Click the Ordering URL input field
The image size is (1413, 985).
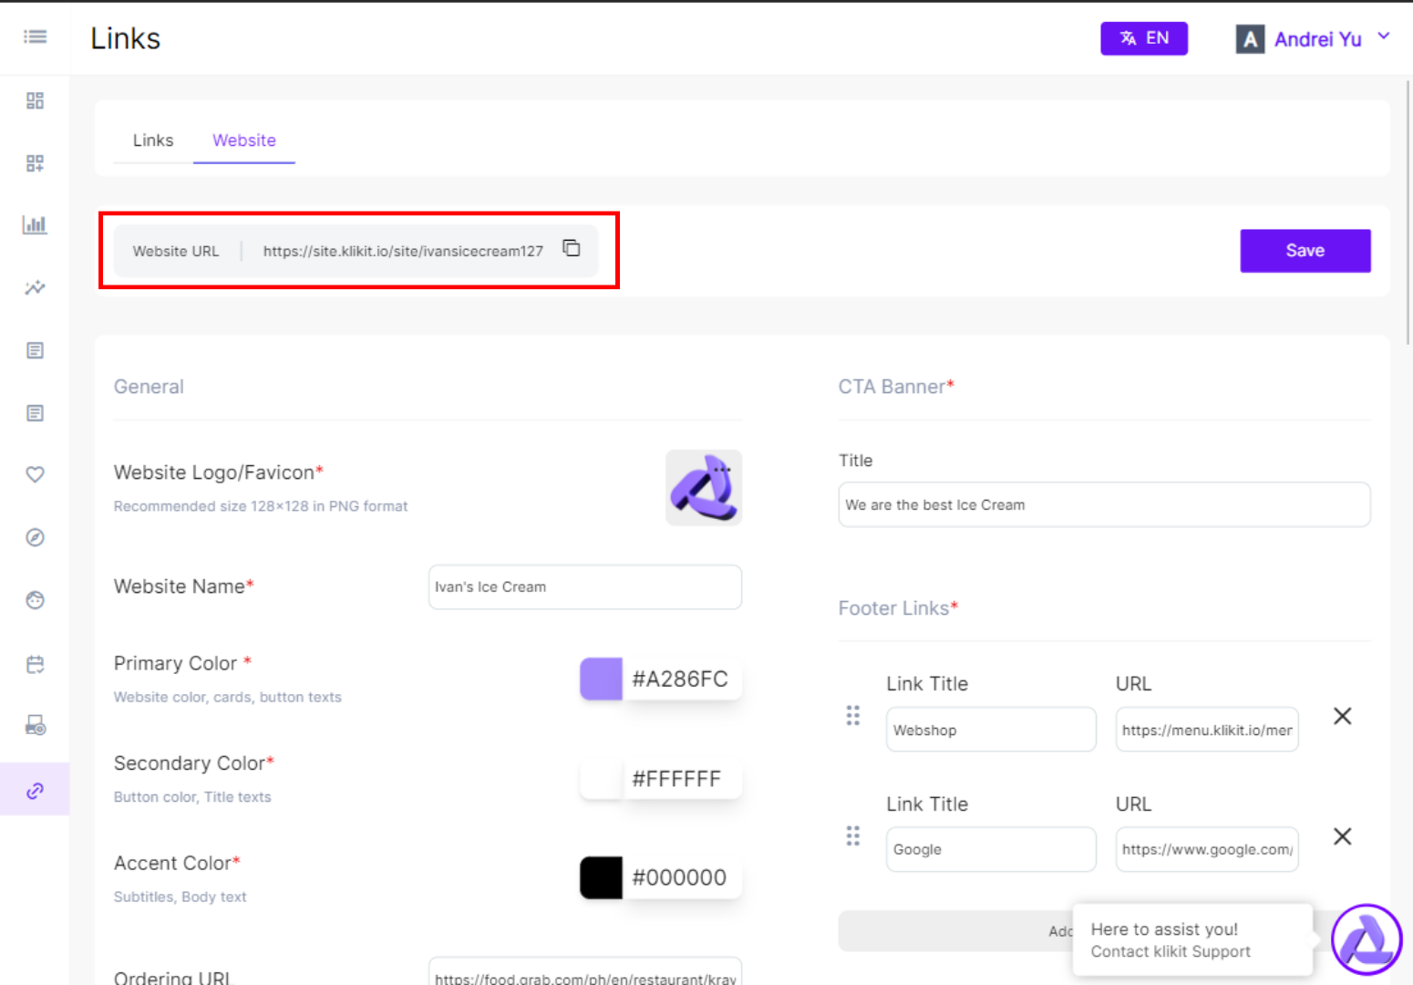coord(585,972)
